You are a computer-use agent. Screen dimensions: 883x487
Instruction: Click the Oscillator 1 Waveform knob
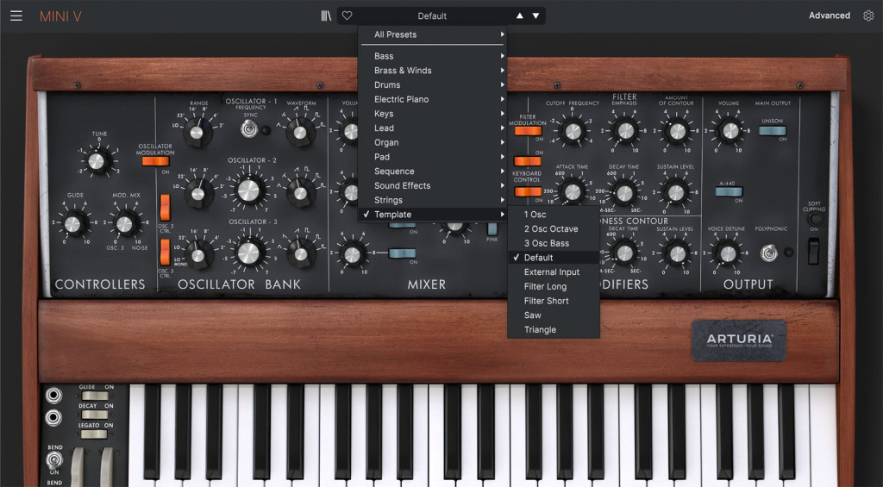click(x=300, y=133)
